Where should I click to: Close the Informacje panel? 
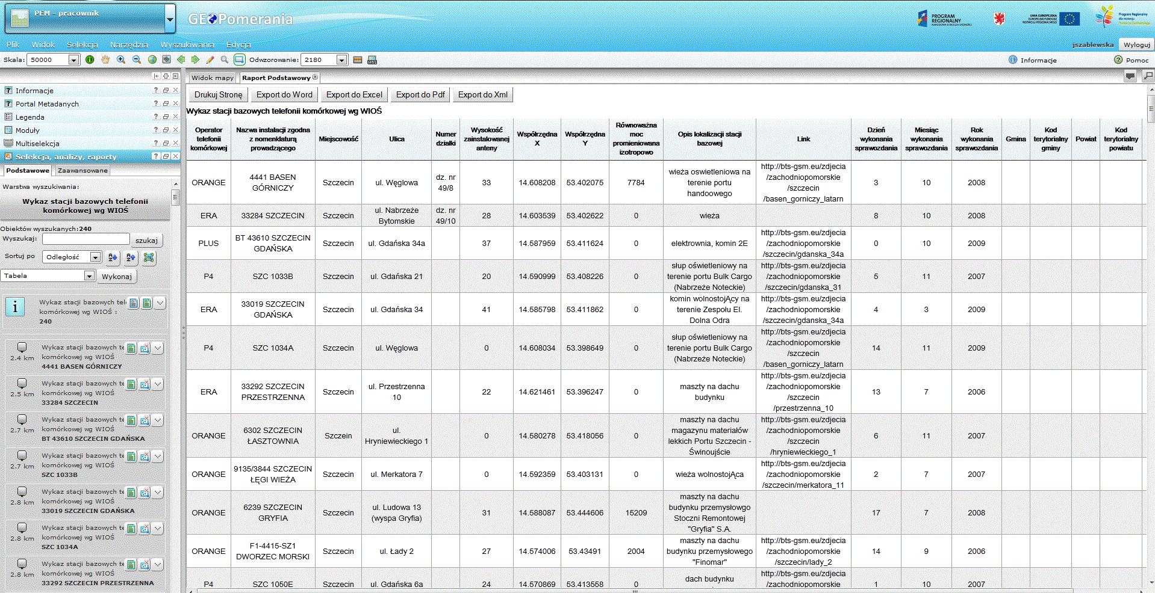[x=175, y=90]
